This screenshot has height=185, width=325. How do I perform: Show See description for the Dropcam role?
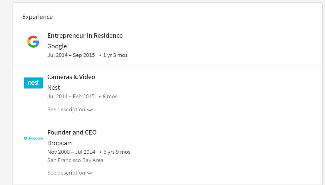pyautogui.click(x=66, y=173)
